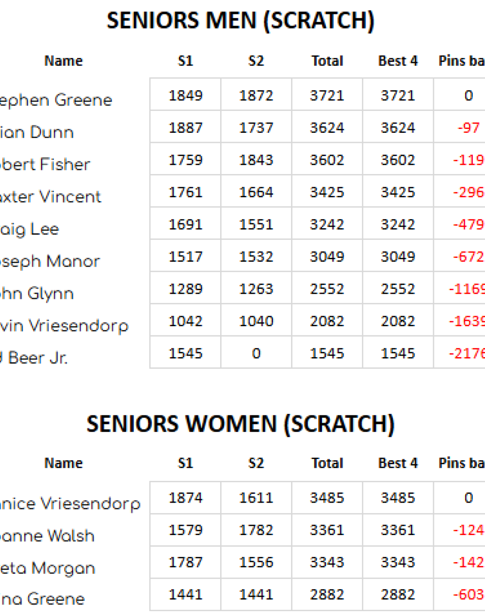
Task: Click Craig Lee's name row
Action: tap(30, 229)
